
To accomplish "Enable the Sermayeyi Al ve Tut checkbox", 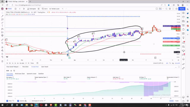I will (x=31, y=101).
